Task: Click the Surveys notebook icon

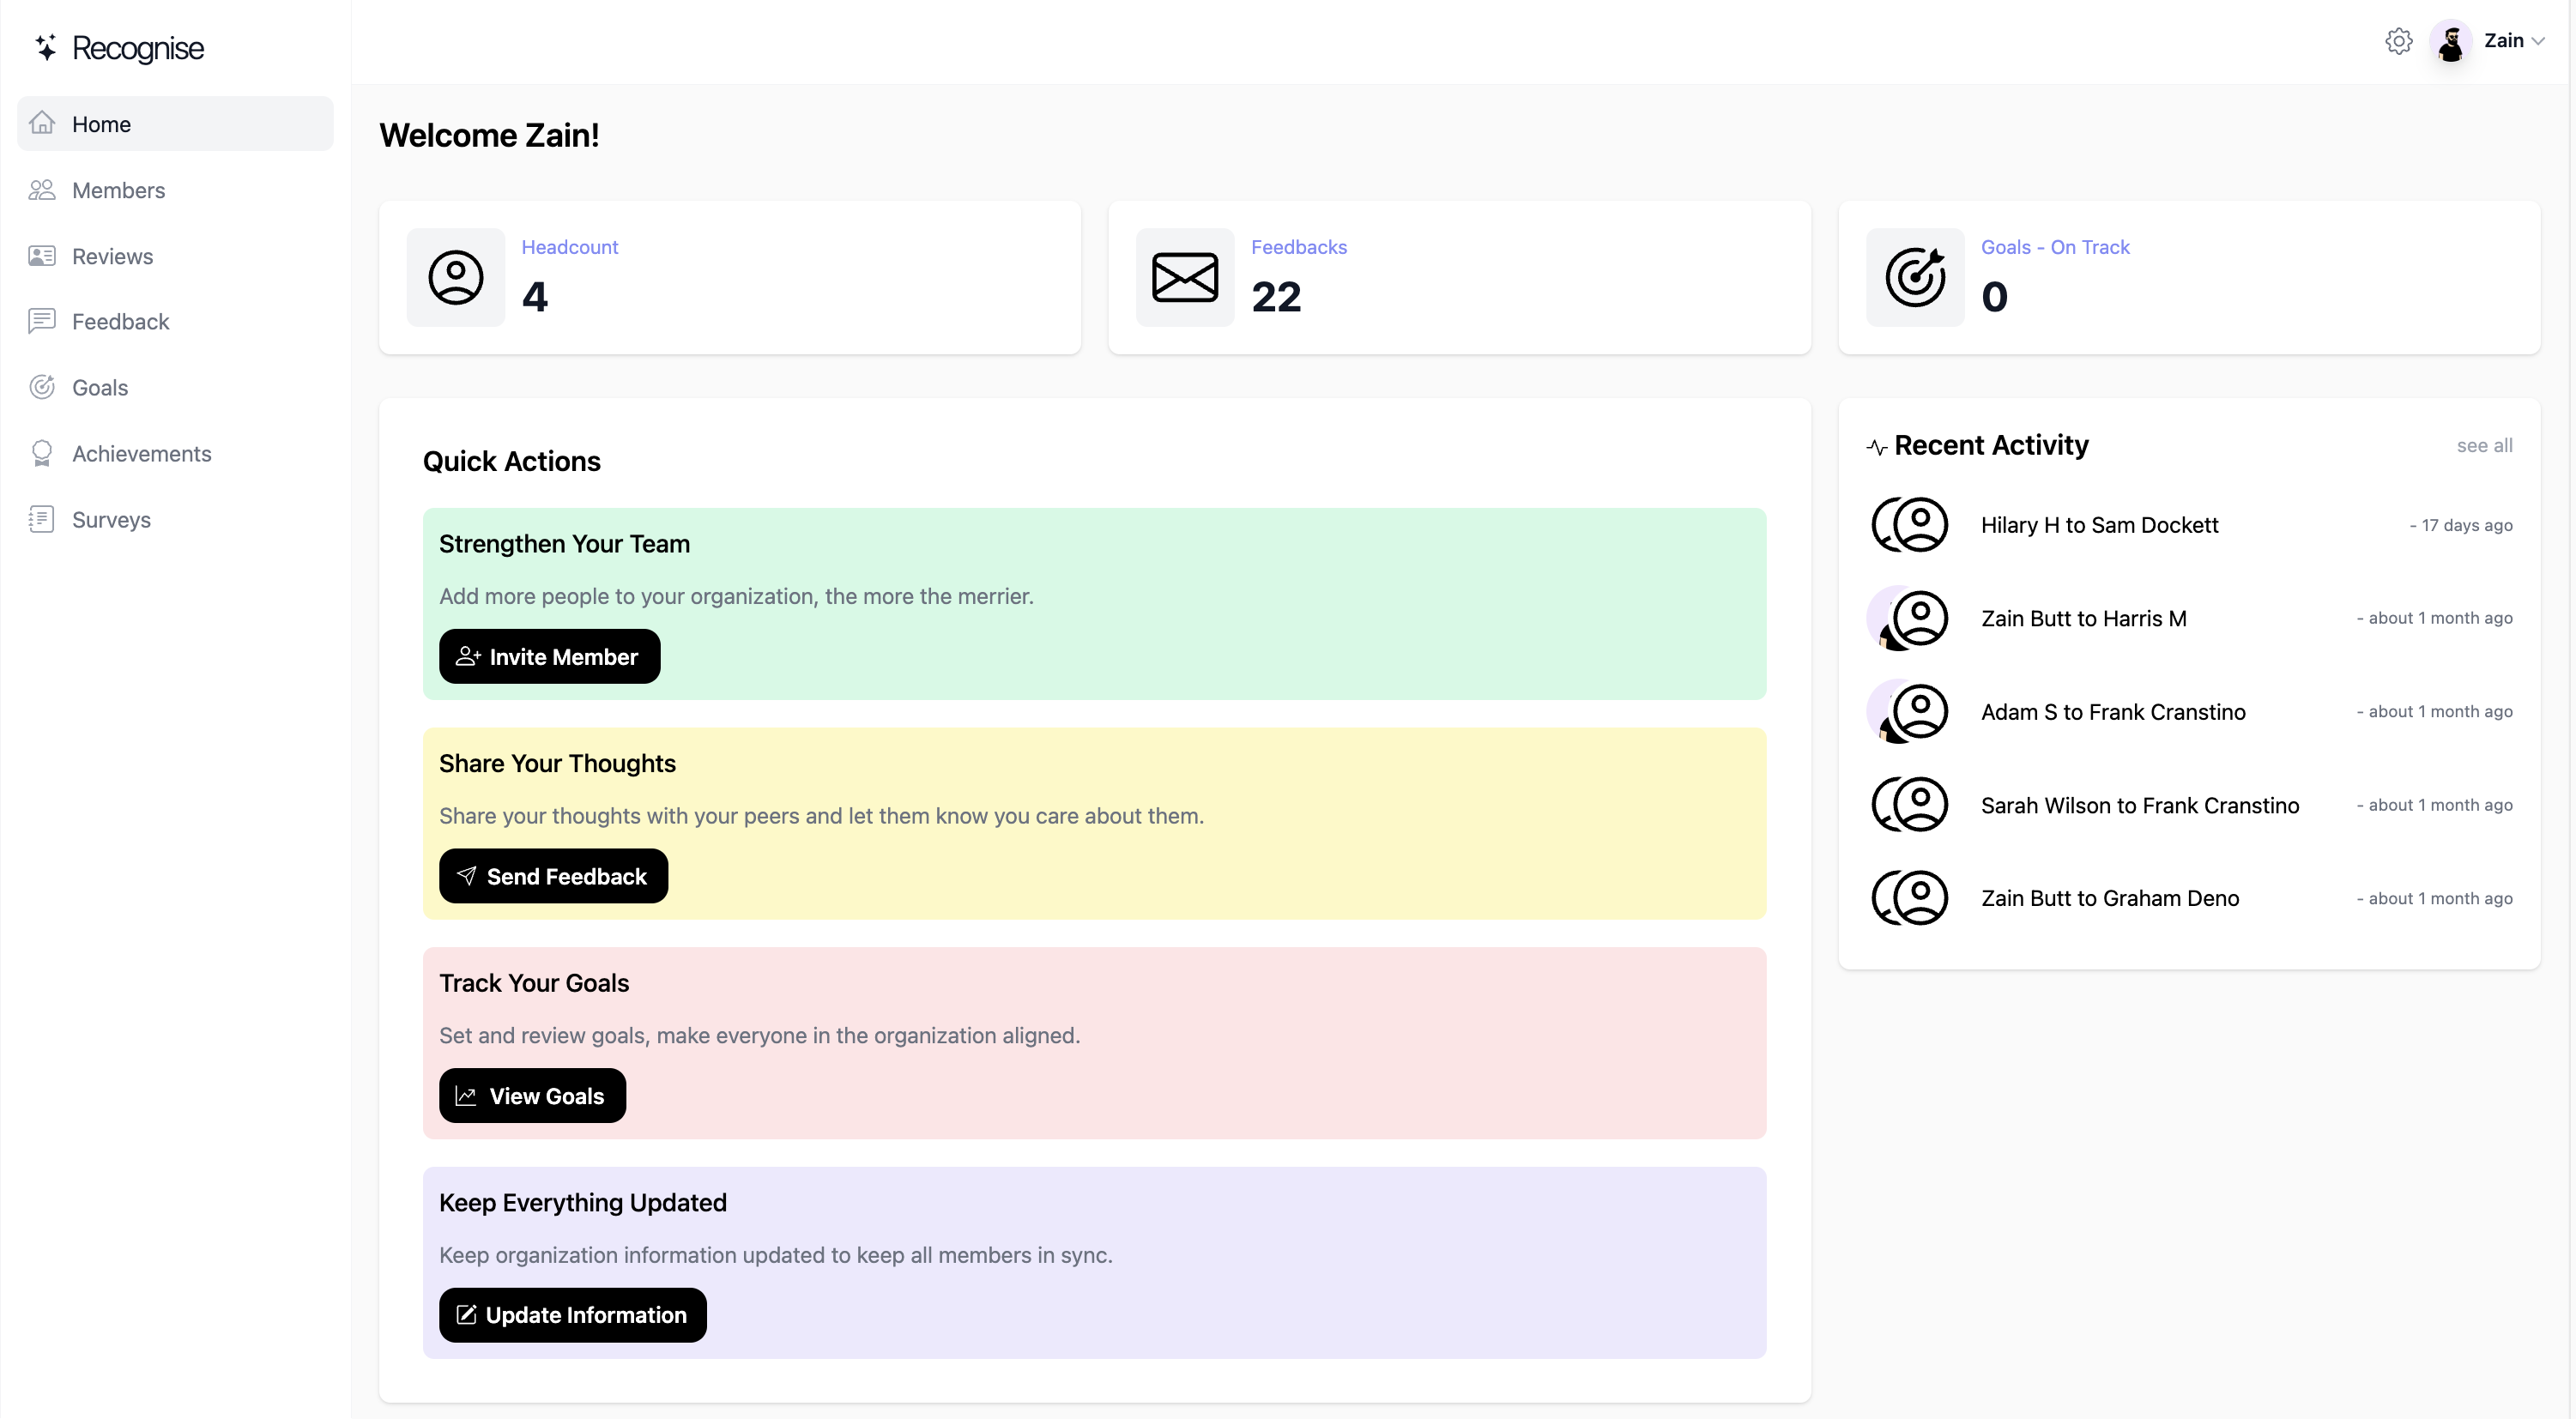Action: coord(42,519)
